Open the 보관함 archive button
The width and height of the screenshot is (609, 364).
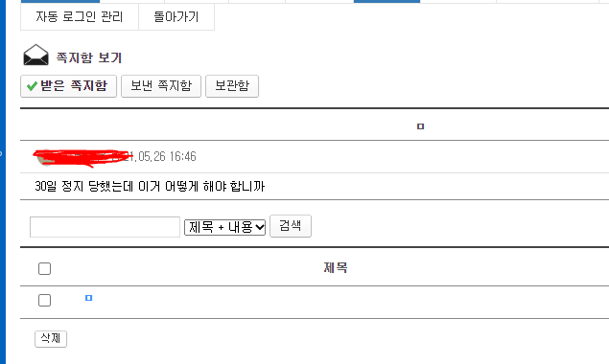point(232,86)
